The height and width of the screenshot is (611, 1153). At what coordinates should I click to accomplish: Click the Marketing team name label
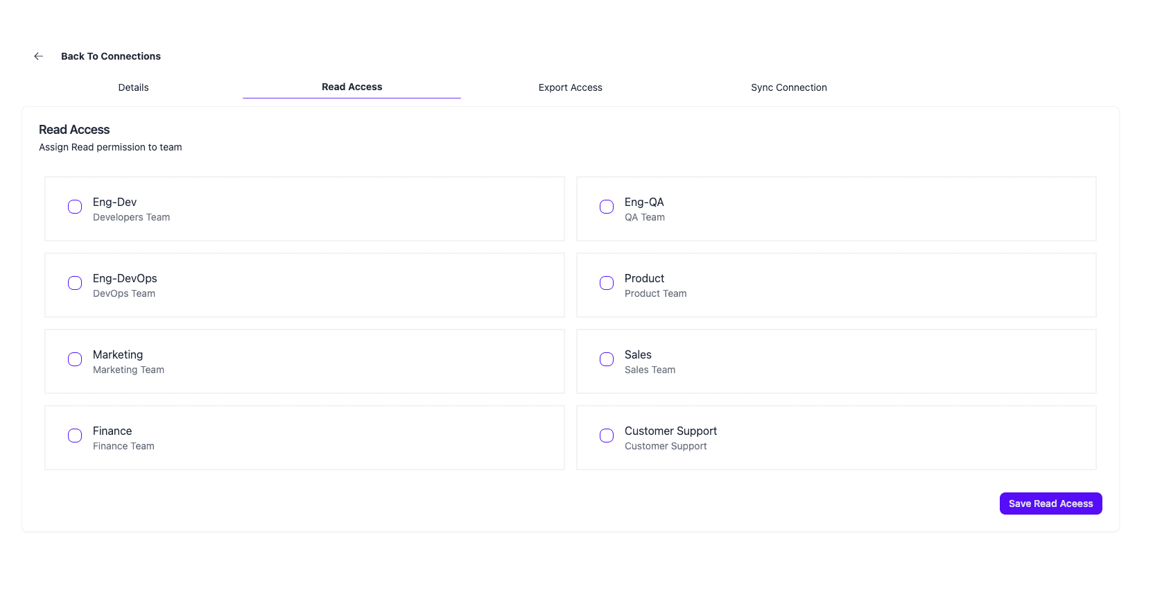coord(118,354)
